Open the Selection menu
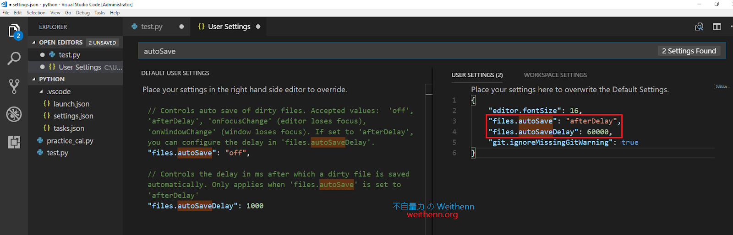Viewport: 733px width, 235px height. click(36, 13)
